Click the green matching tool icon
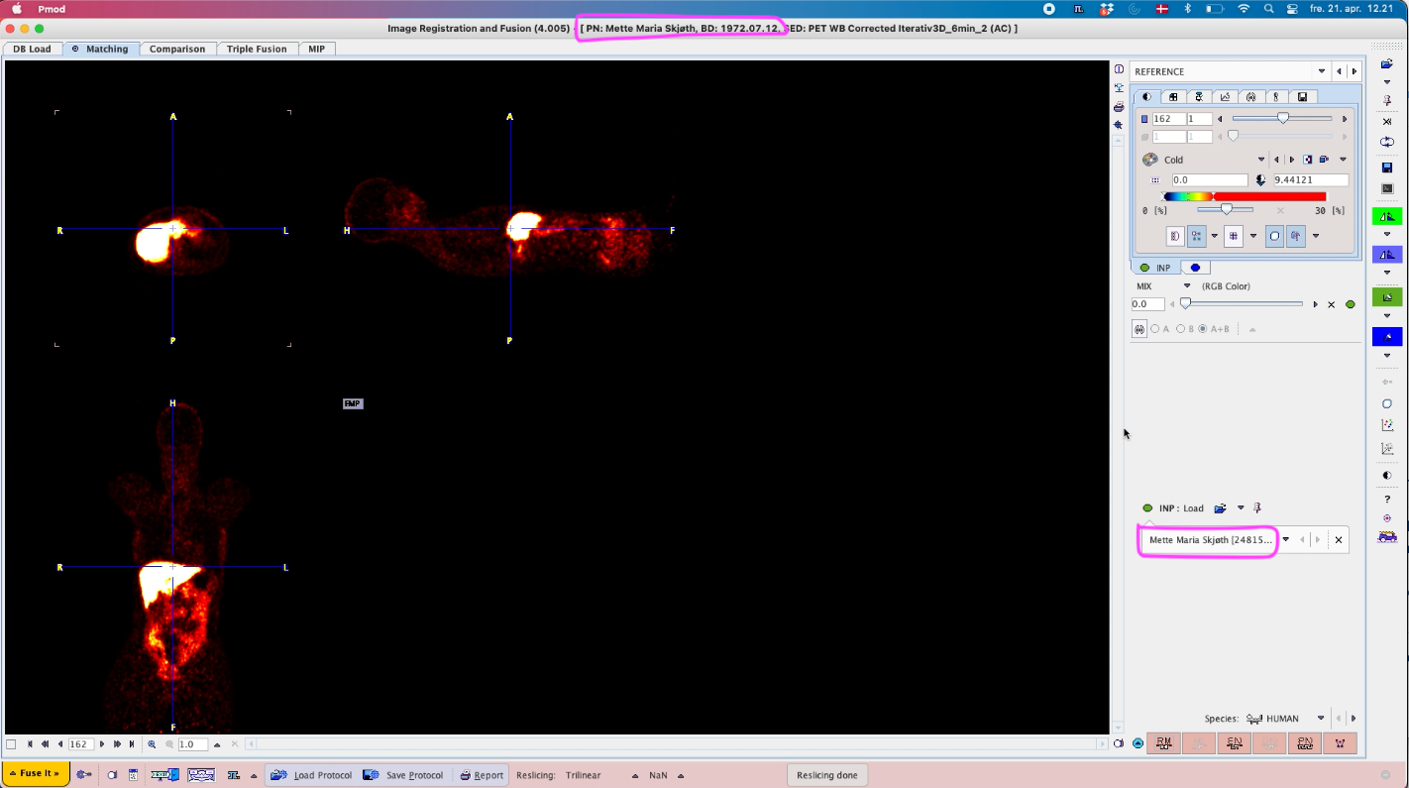This screenshot has height=788, width=1409. point(1387,216)
